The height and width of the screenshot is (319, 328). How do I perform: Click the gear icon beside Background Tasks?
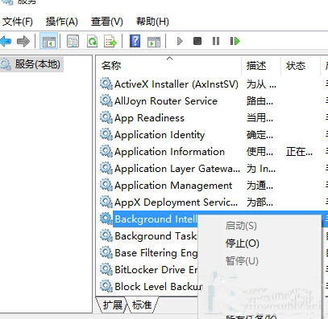coord(106,236)
